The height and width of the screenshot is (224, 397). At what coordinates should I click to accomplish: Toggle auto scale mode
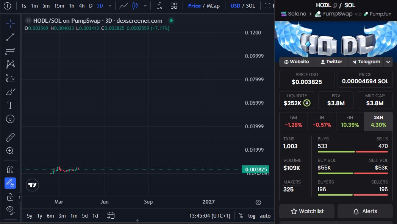(265, 216)
